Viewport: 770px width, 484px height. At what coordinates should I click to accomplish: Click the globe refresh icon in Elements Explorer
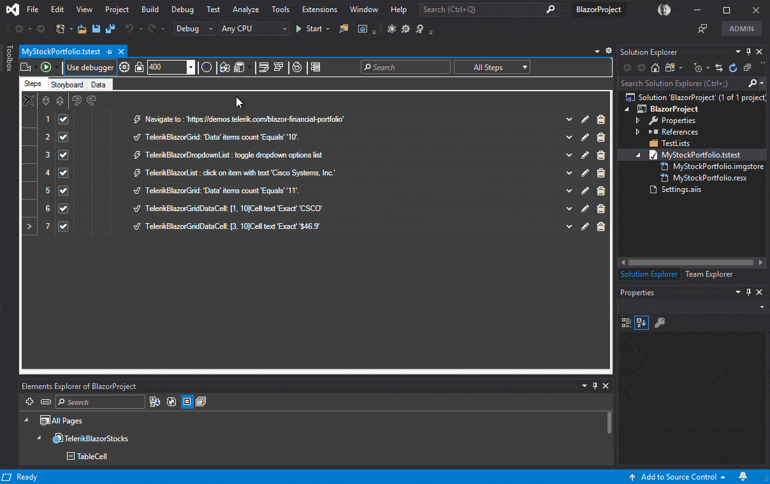click(x=171, y=402)
